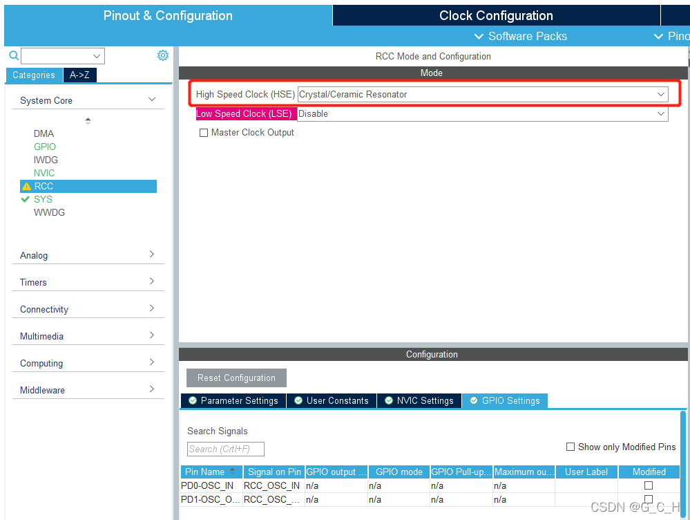Click the GPIO output column header
The image size is (690, 520).
click(x=336, y=472)
